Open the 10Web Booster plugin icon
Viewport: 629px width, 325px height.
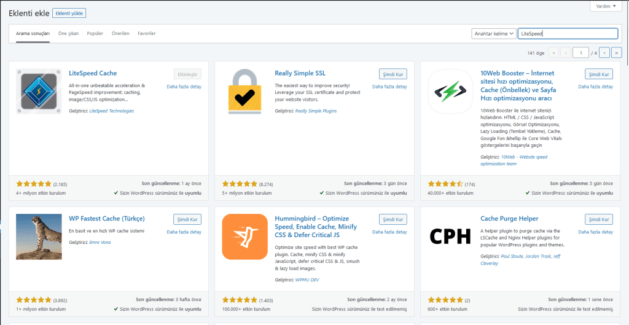click(450, 91)
